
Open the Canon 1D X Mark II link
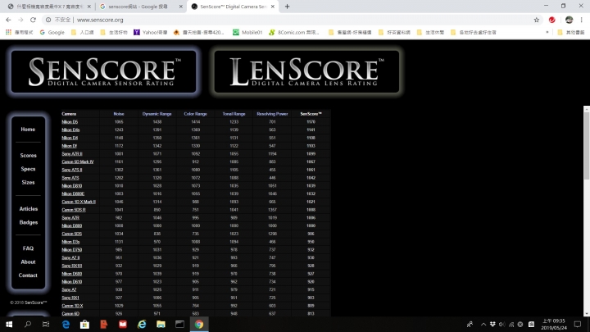(79, 202)
